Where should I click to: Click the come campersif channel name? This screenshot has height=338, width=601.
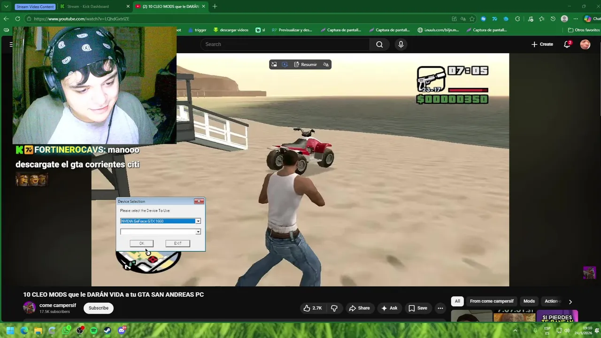(x=58, y=305)
